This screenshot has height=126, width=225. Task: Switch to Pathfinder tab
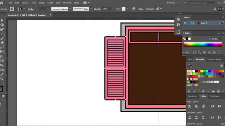(x=214, y=96)
